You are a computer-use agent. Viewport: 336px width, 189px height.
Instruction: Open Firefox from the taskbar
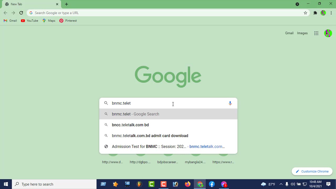point(188,184)
